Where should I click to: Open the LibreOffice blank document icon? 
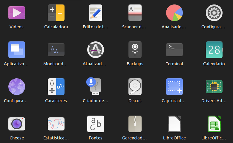click(174, 124)
